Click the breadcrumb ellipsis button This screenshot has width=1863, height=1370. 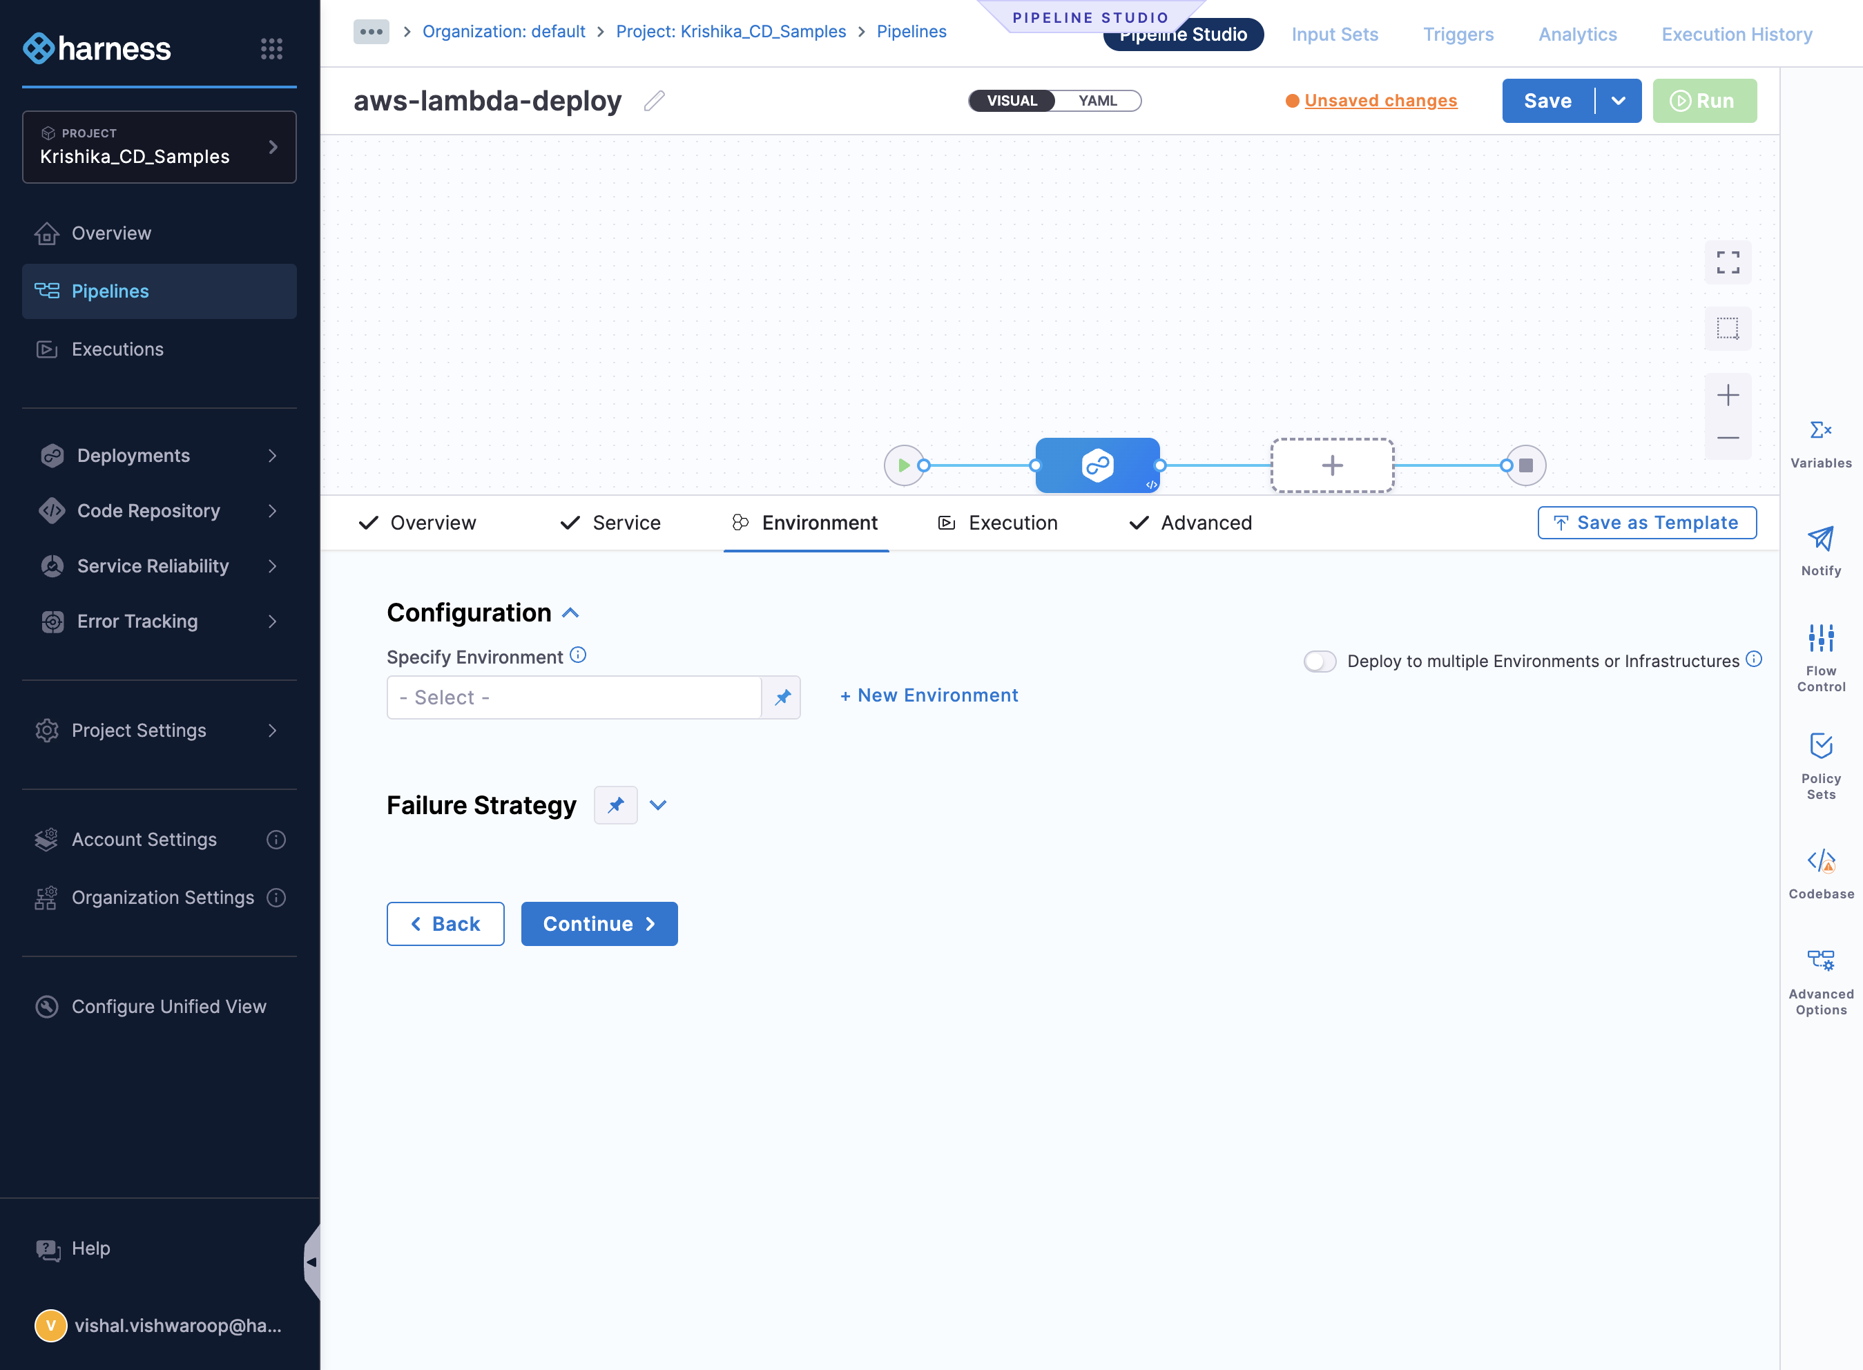click(371, 32)
